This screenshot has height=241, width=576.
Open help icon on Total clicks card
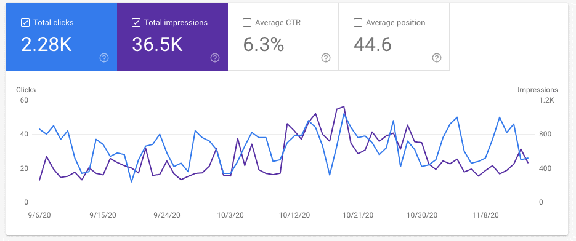(x=104, y=58)
